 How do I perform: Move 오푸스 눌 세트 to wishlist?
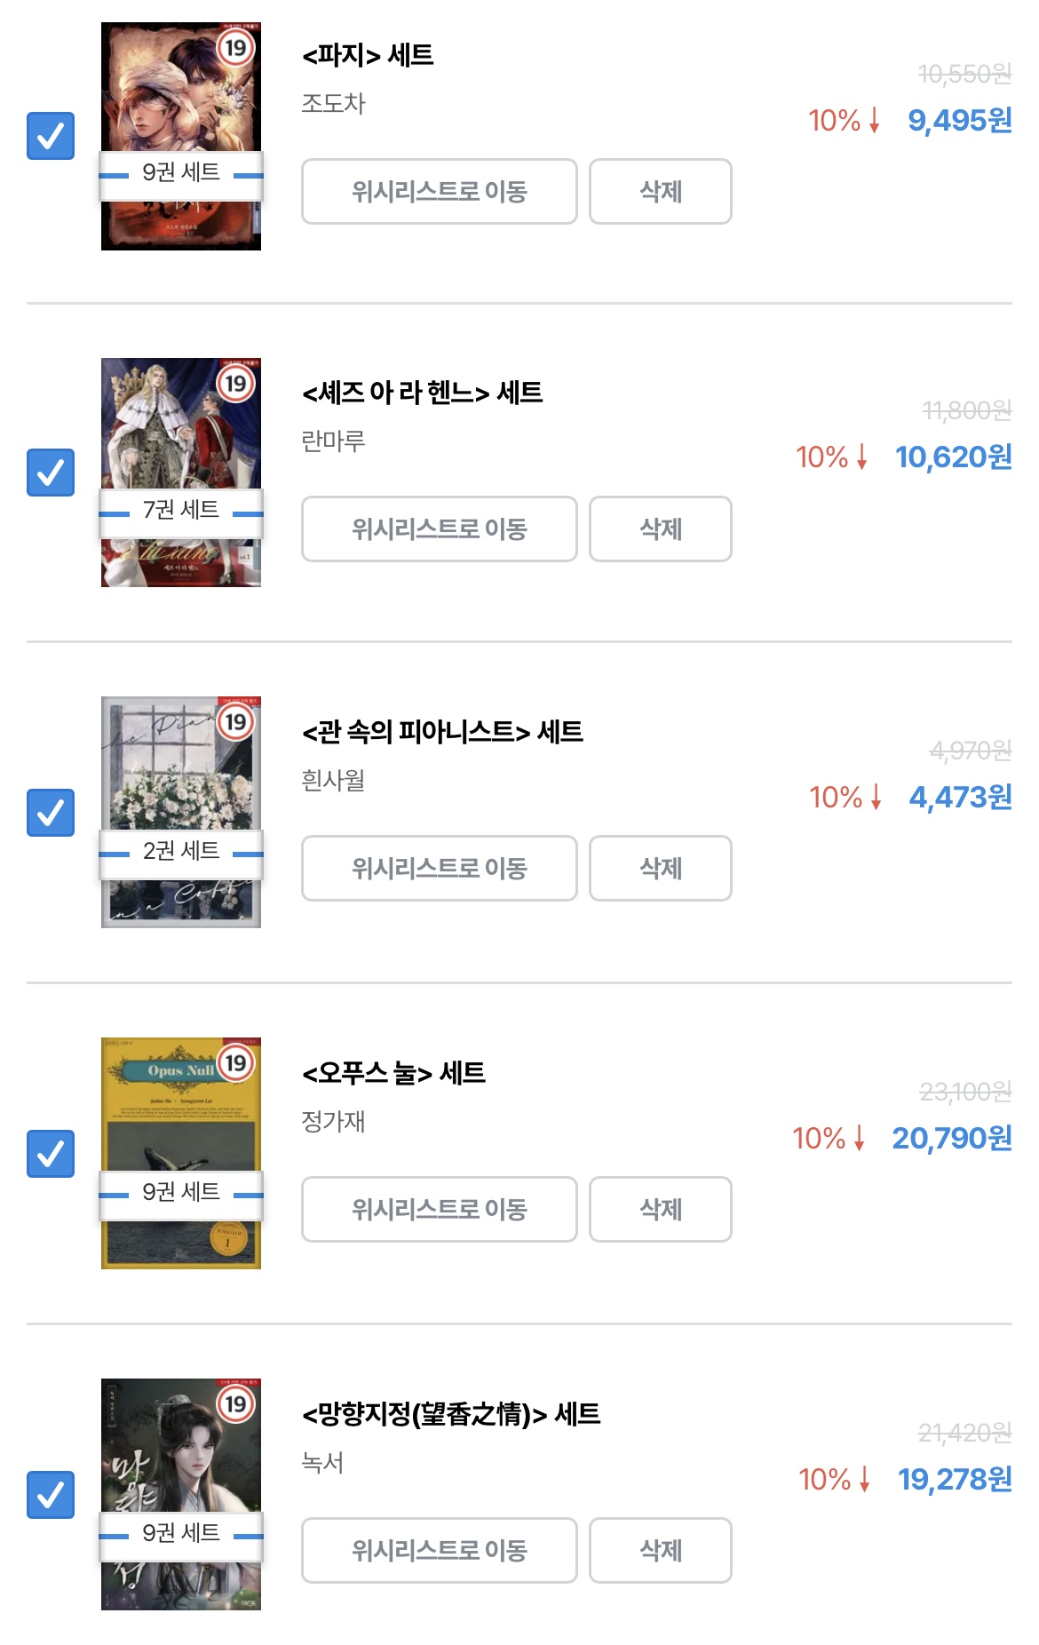point(440,1209)
